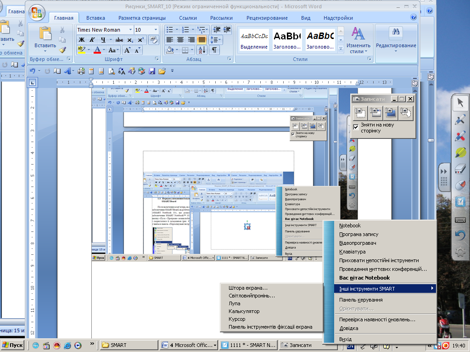Image resolution: width=470 pixels, height=352 pixels.
Task: Select the arrow pointer in SMART floating toolbar
Action: click(x=460, y=103)
